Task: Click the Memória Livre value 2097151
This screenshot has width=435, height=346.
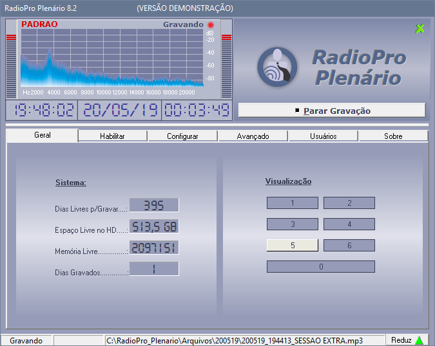Action: coord(154,248)
